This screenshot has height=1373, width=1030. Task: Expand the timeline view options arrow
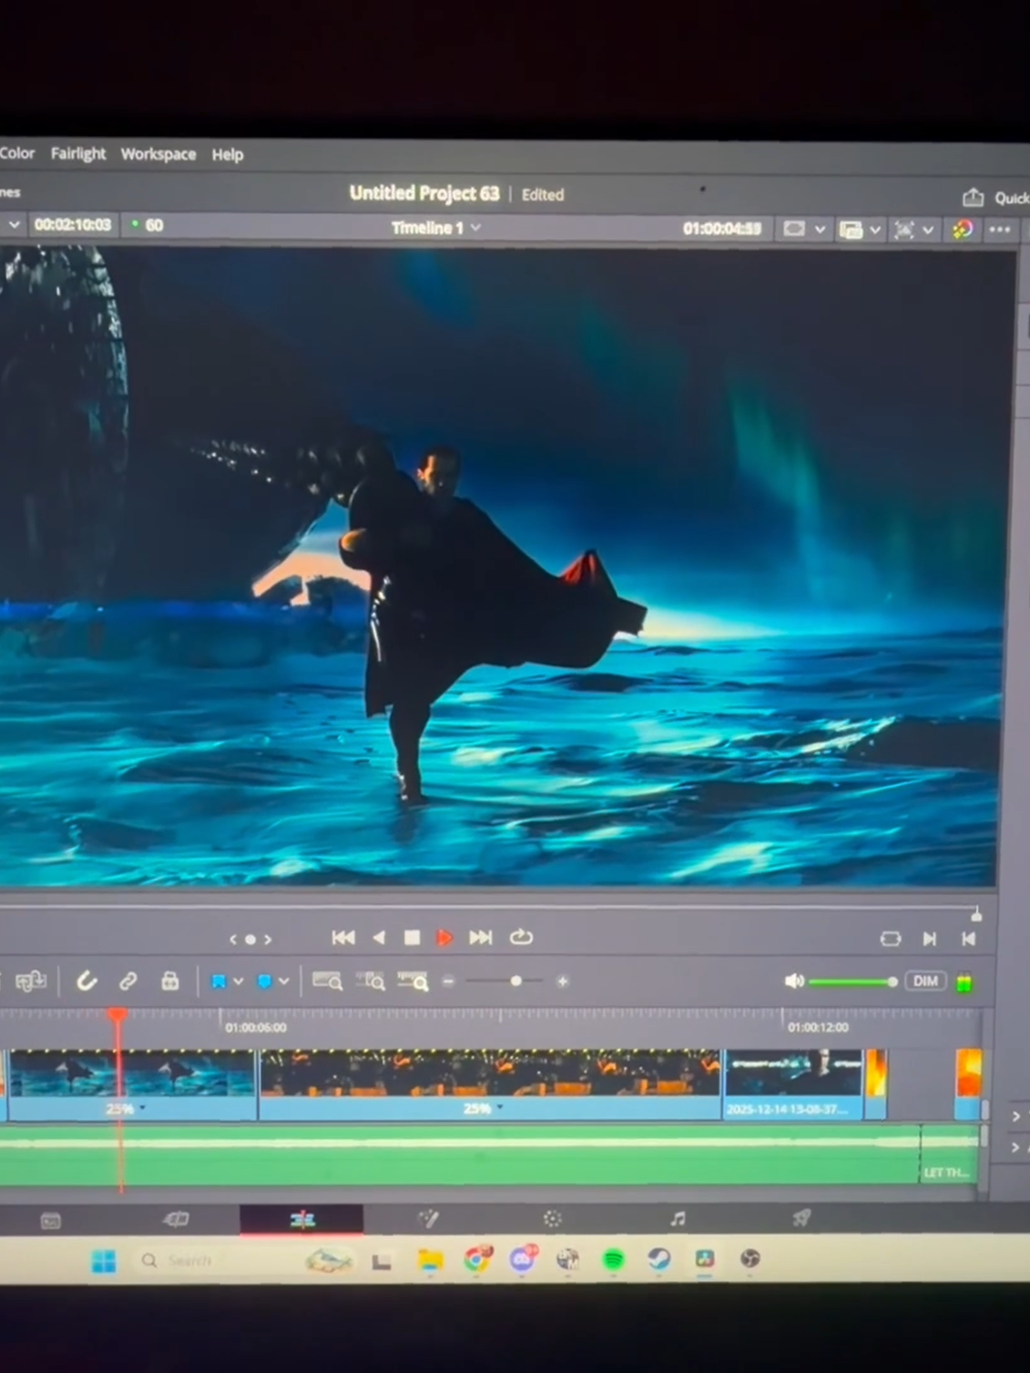pos(875,230)
